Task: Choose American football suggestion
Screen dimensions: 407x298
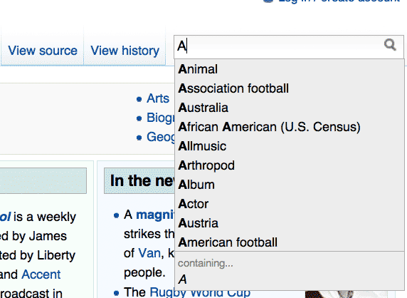Action: tap(290, 242)
